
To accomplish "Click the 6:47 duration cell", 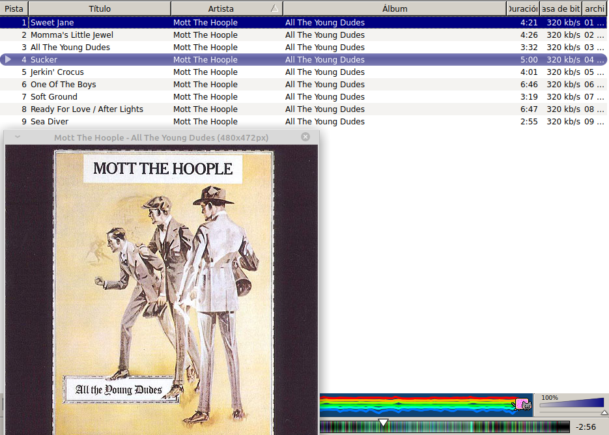I will pos(529,109).
